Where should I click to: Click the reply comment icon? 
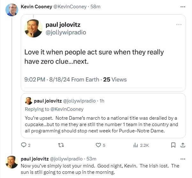23,145
